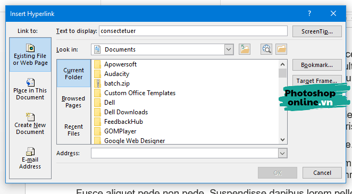Expand the Address dropdown arrow
This screenshot has height=194, width=352.
(282, 154)
